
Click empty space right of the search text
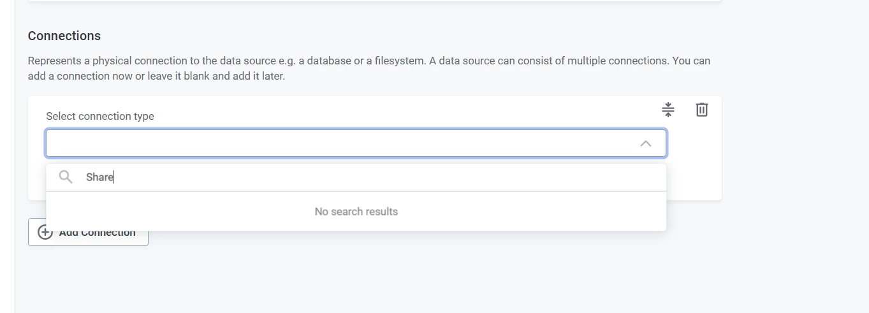[x=446, y=177]
